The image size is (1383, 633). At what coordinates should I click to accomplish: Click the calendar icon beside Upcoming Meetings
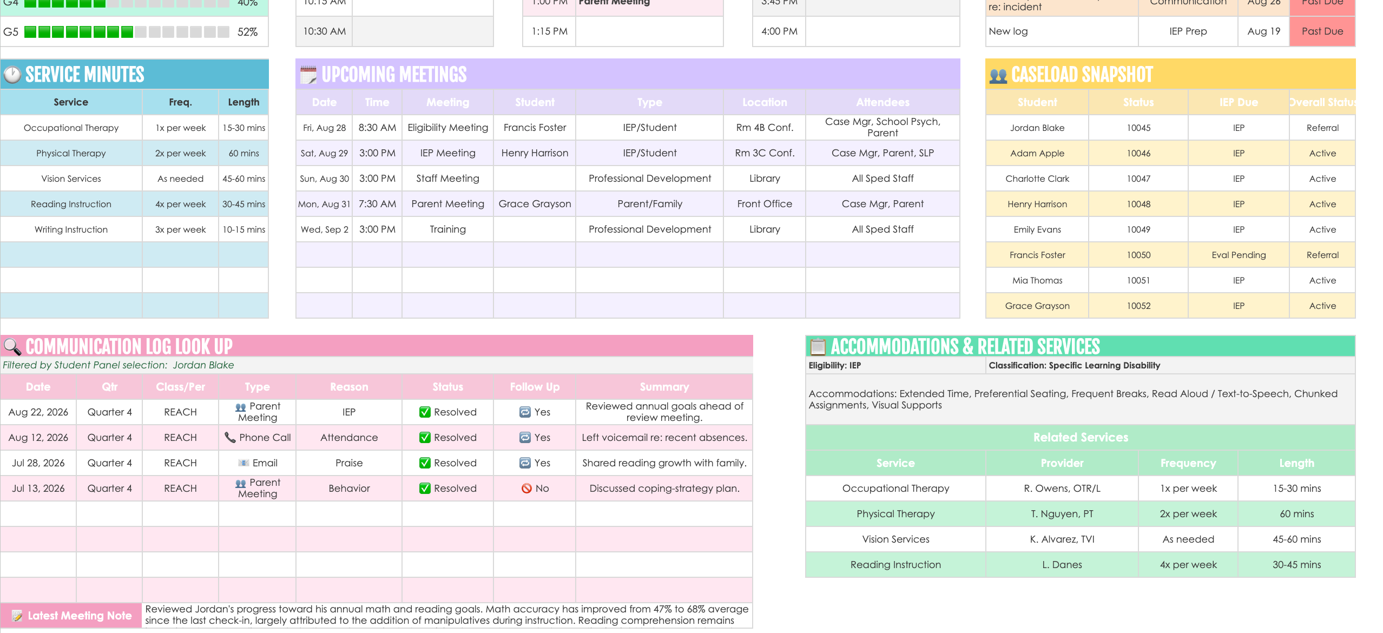pos(308,75)
